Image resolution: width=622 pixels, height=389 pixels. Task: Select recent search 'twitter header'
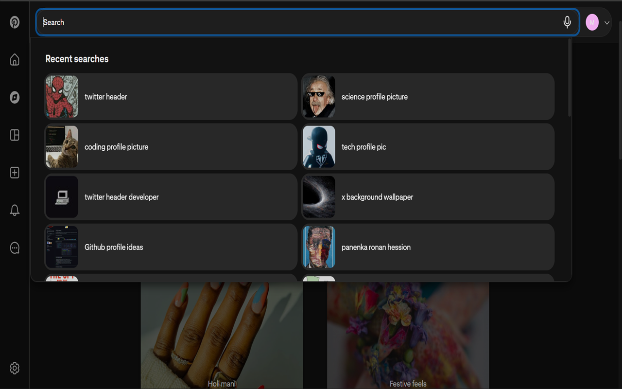(x=171, y=97)
